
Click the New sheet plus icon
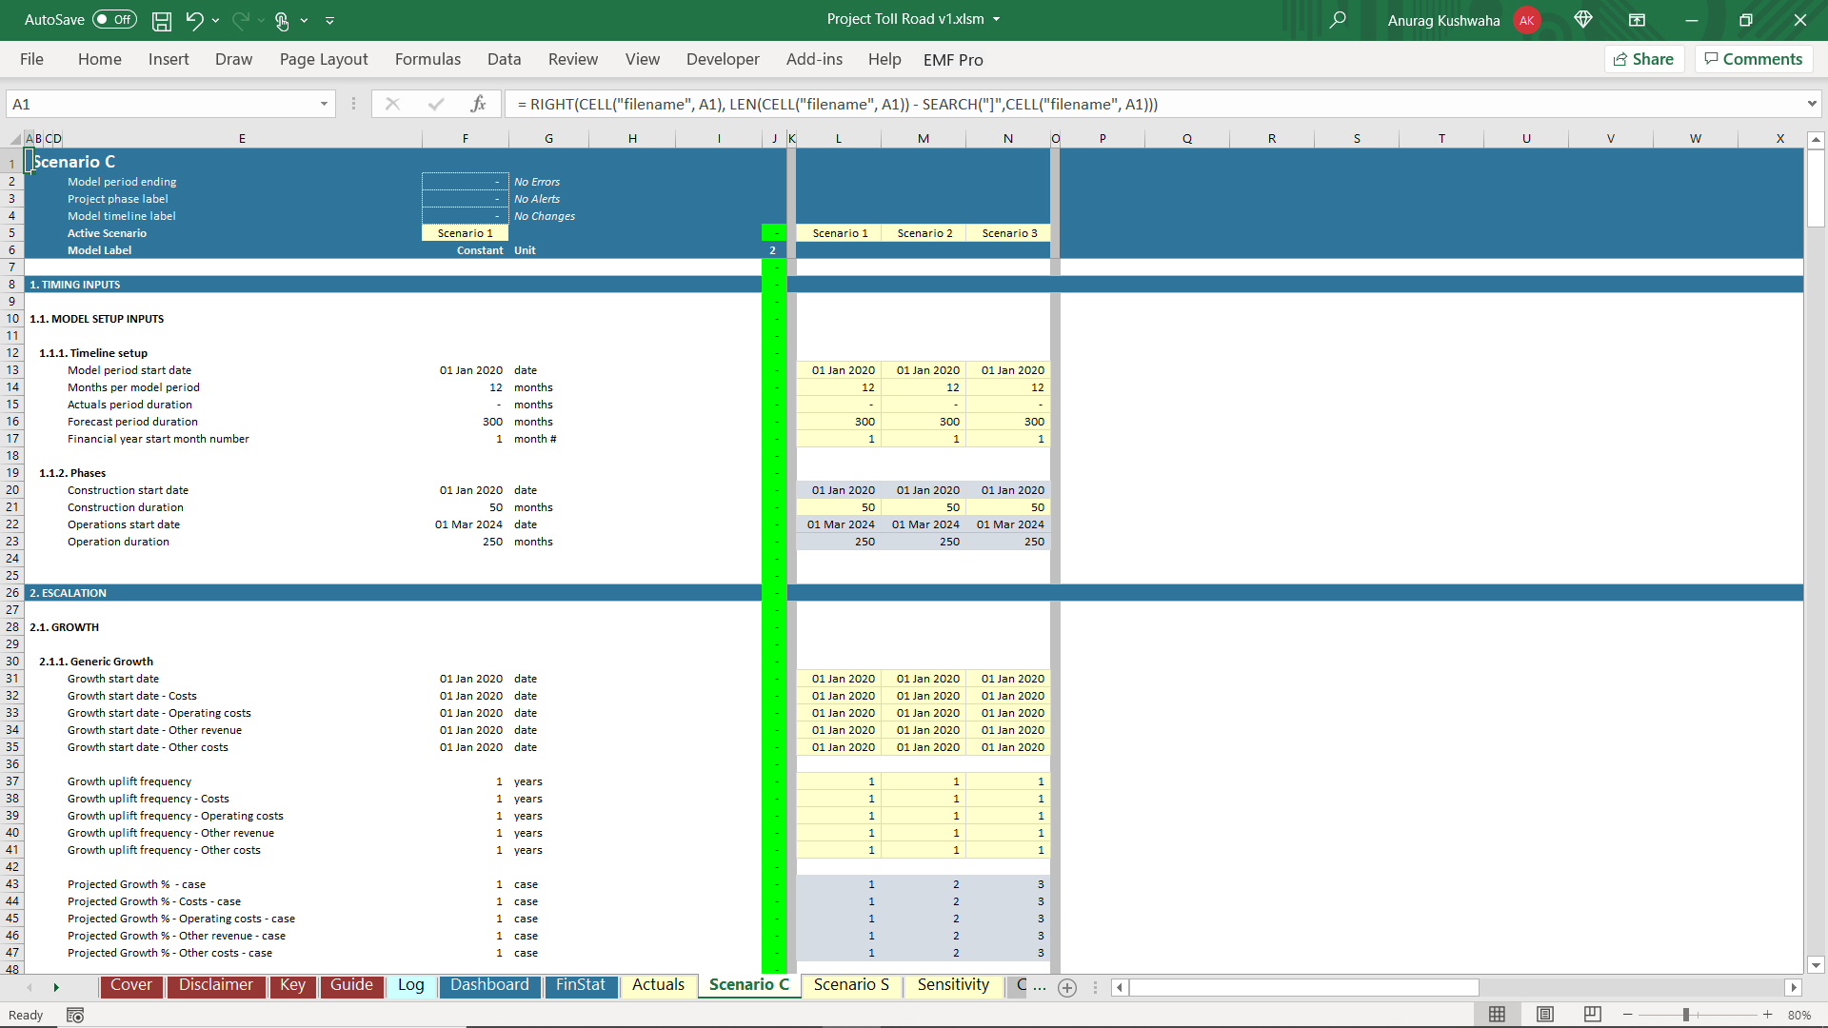1067,987
